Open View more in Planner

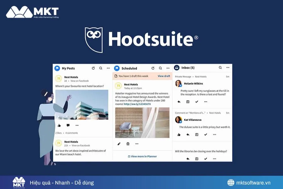coord(142,156)
